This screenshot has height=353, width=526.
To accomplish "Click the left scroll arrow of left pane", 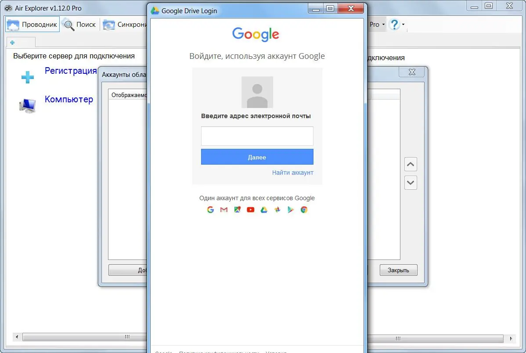I will point(17,337).
